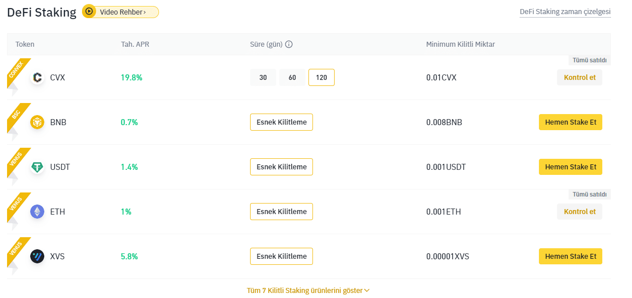Click the Minimum Kilitli Miktar header
The width and height of the screenshot is (632, 298).
tap(460, 44)
